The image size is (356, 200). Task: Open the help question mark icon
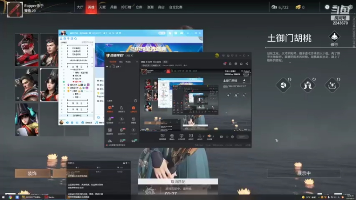pos(327,7)
